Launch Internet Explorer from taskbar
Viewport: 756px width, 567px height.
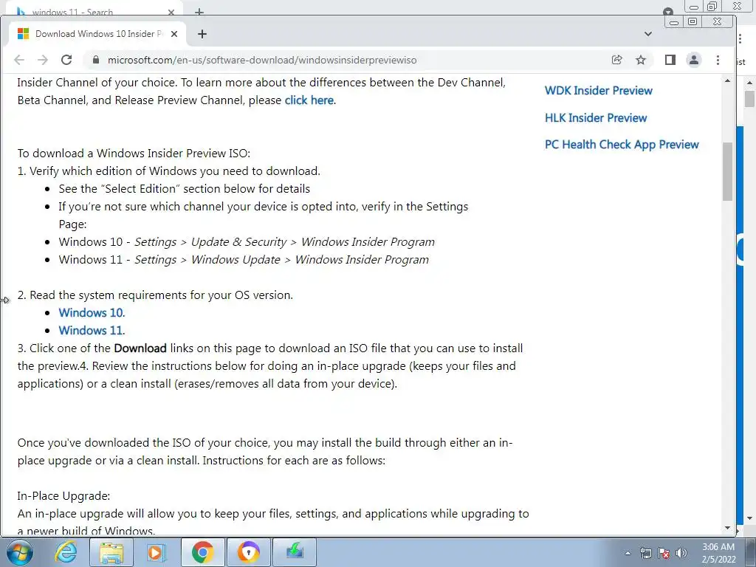tap(66, 552)
